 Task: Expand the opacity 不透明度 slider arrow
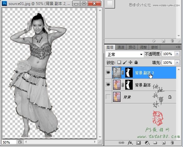pyautogui.click(x=177, y=54)
